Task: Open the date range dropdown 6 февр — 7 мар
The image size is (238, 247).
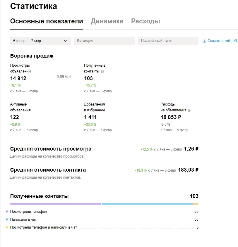Action: (x=40, y=41)
